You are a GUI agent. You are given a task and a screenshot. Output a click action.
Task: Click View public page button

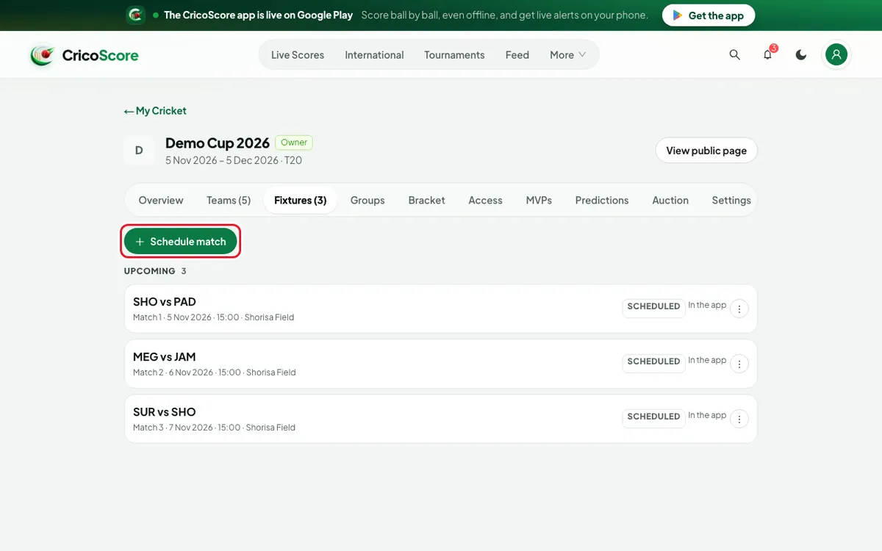pyautogui.click(x=706, y=151)
